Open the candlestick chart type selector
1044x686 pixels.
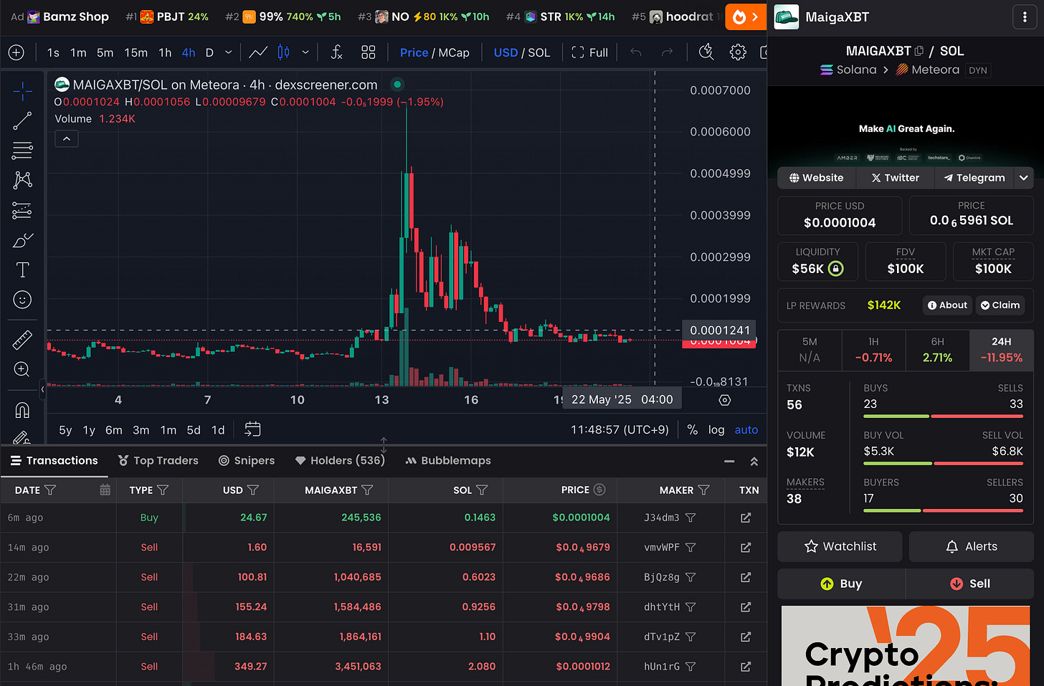284,52
